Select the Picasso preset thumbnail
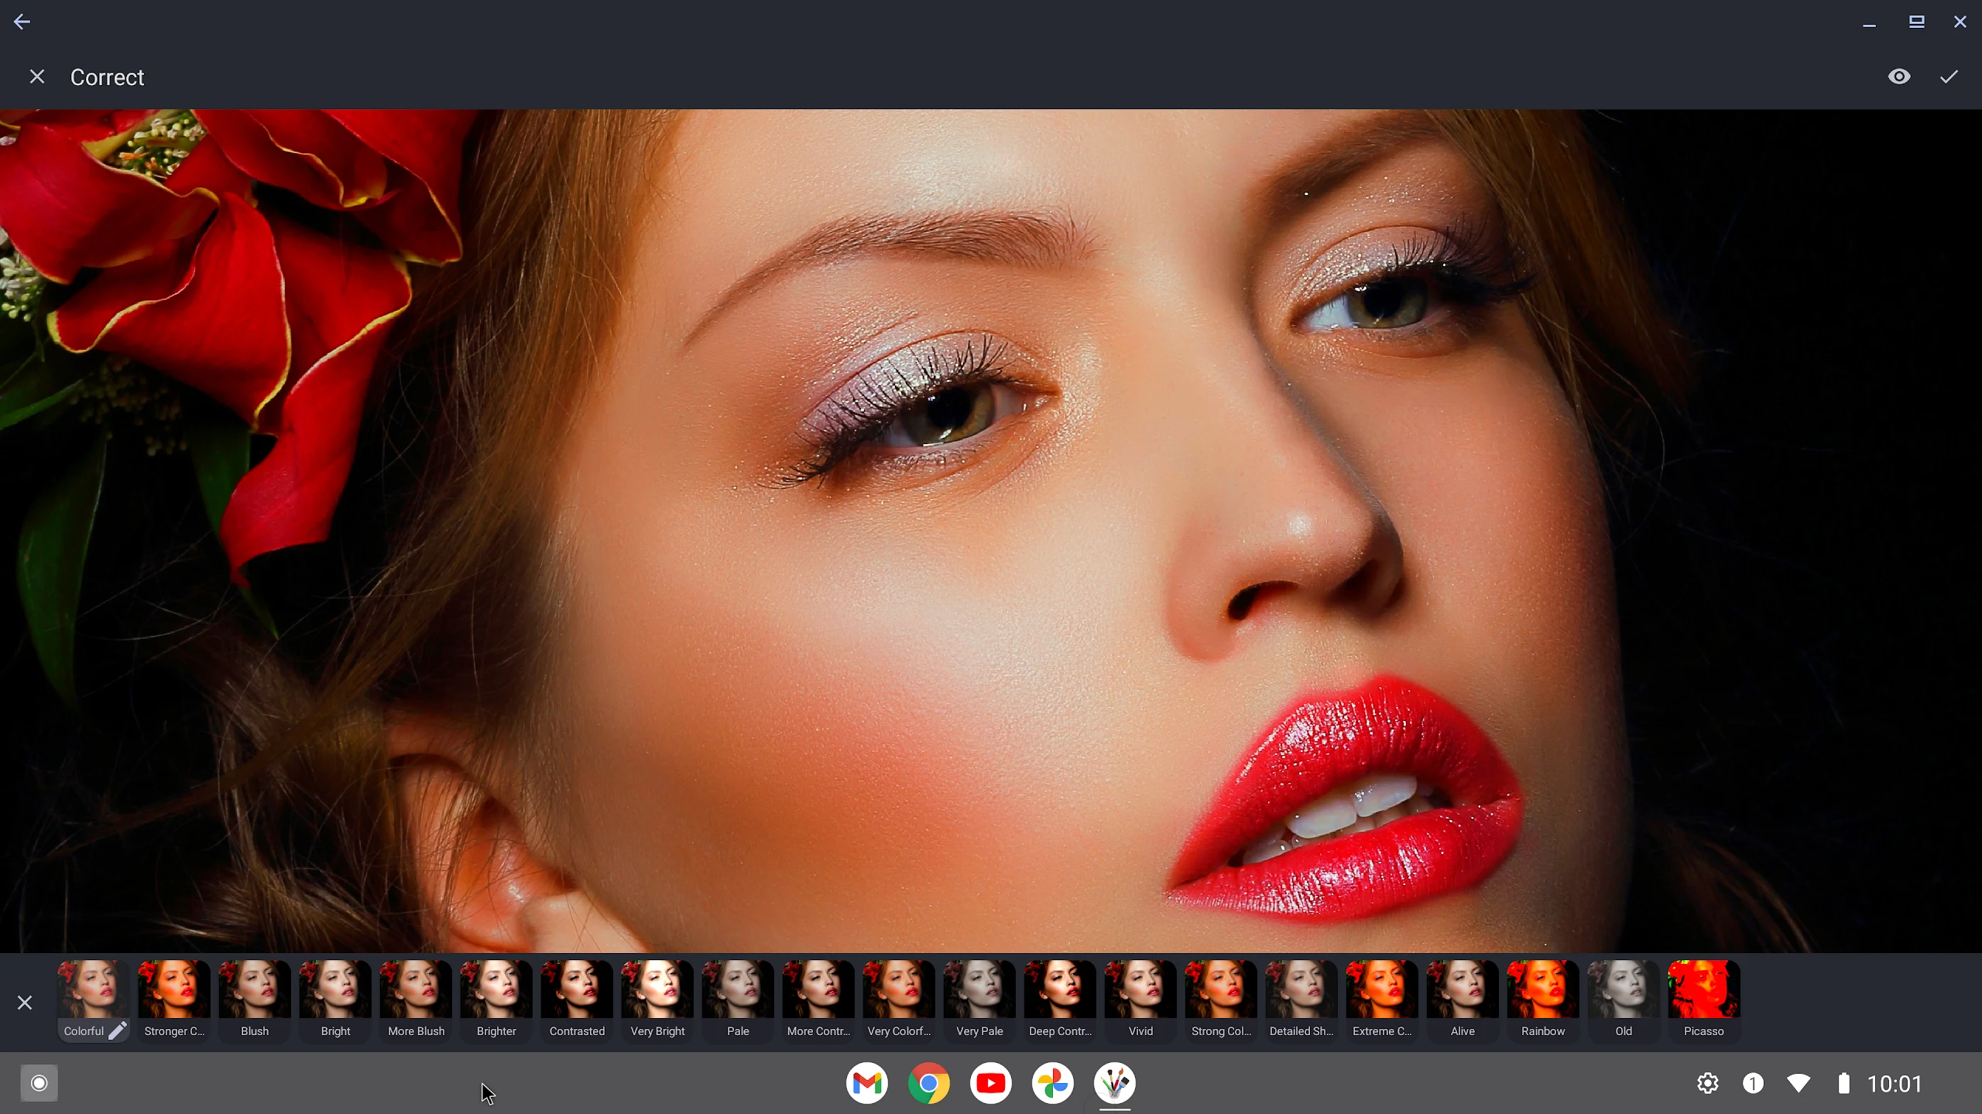Screen dimensions: 1982x1114 (x=1704, y=990)
